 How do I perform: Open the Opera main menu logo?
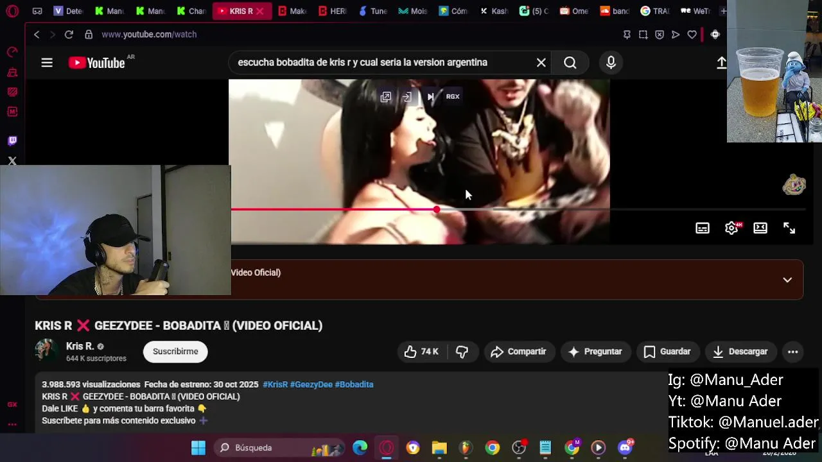(13, 11)
